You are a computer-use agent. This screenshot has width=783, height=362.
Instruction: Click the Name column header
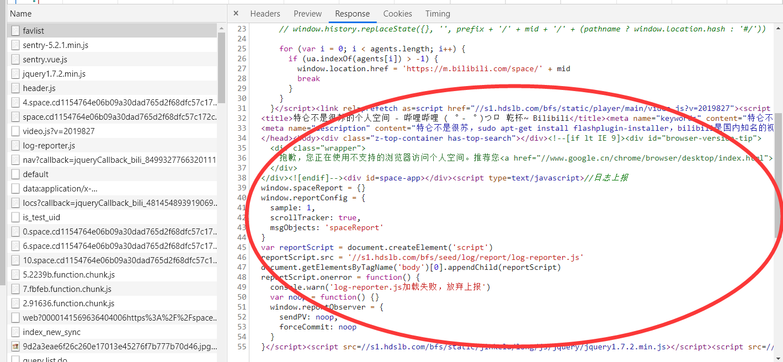(x=21, y=14)
